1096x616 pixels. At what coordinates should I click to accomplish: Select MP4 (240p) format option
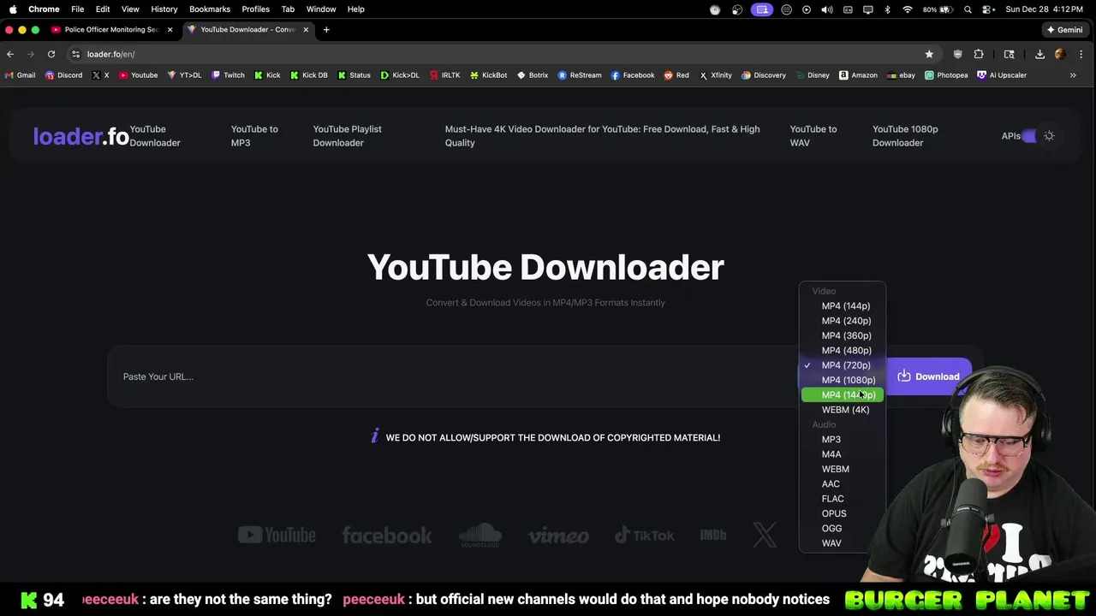pos(842,321)
